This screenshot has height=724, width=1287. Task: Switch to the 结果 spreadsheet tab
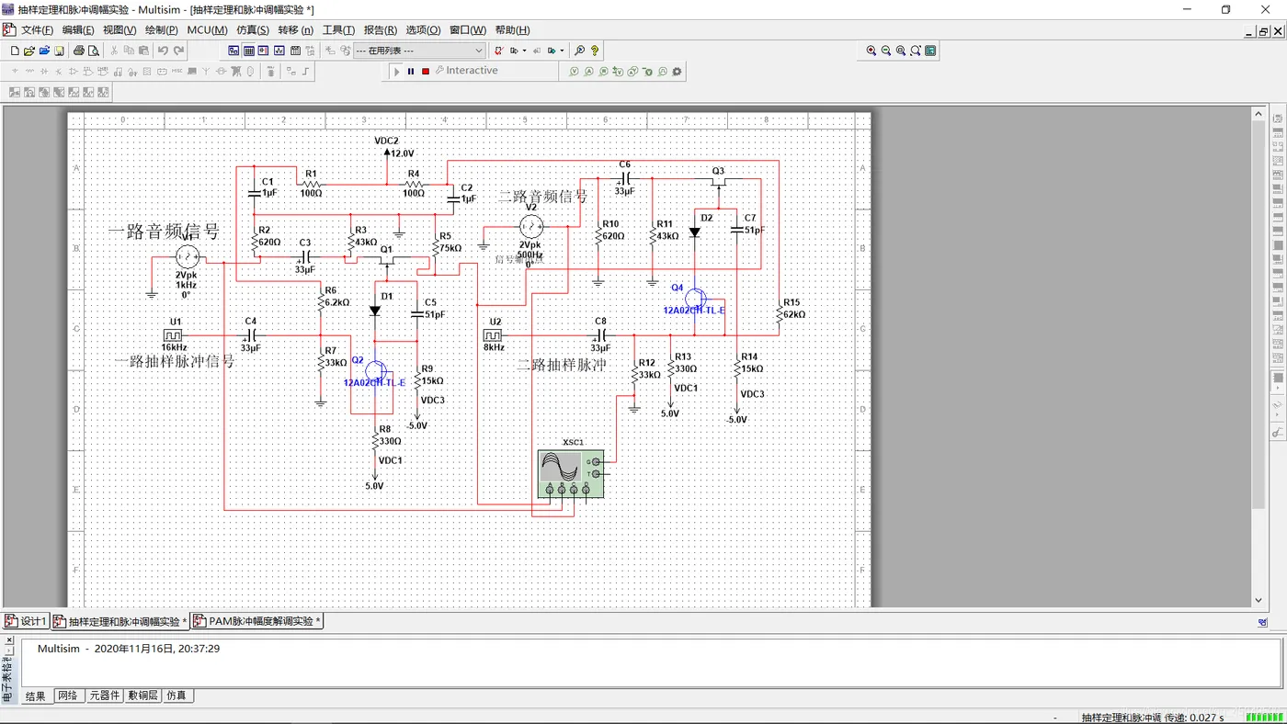(35, 696)
